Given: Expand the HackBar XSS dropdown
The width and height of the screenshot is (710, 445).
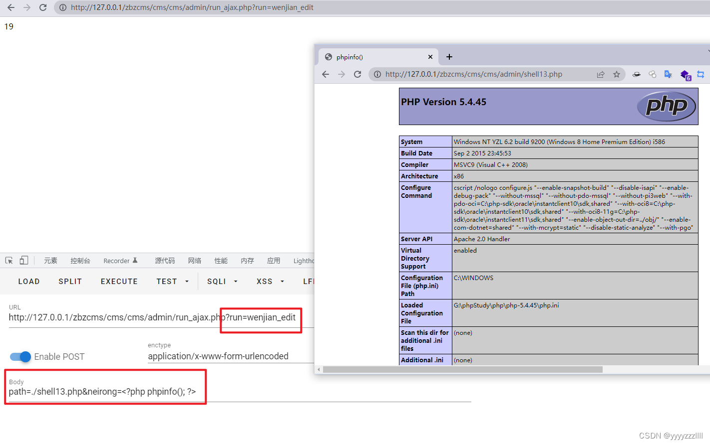Looking at the screenshot, I should pyautogui.click(x=271, y=282).
